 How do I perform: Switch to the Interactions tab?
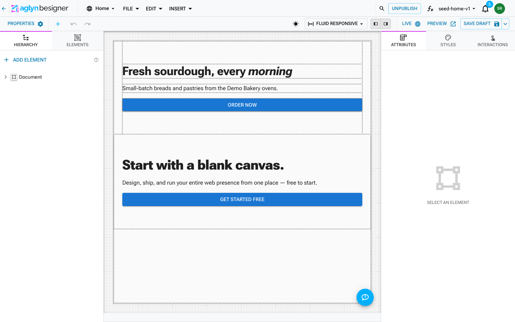(492, 41)
